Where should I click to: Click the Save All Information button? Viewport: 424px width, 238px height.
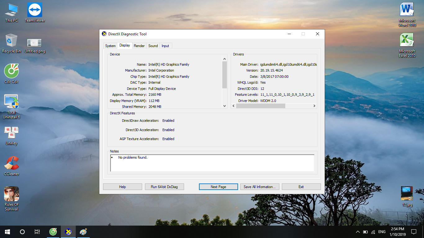259,187
